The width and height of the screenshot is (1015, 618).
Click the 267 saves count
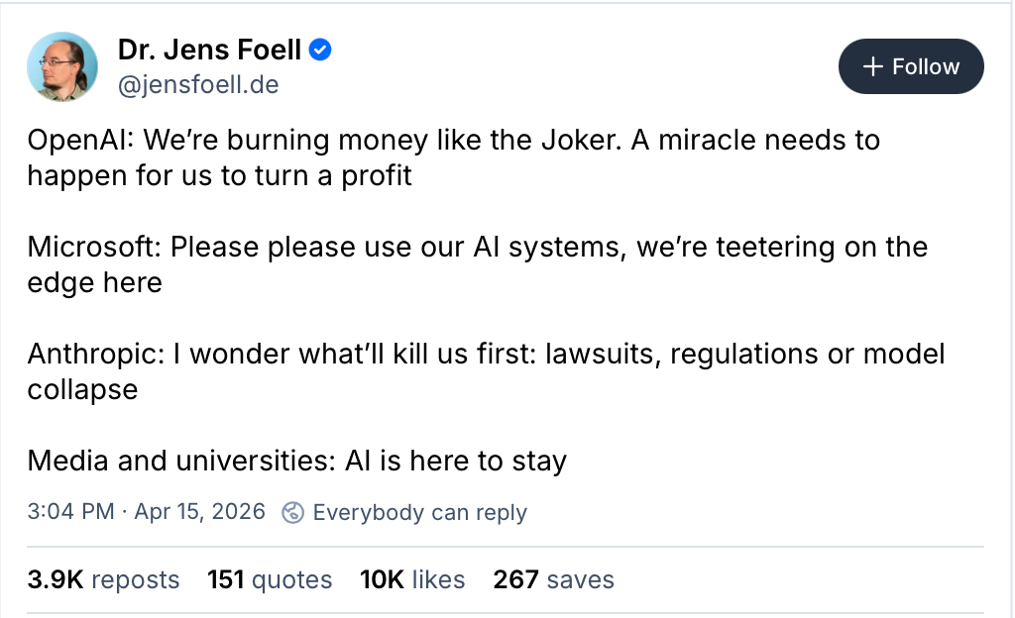point(553,579)
